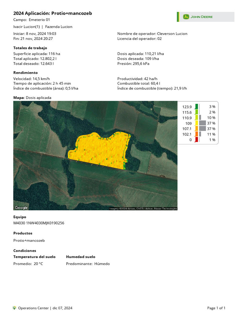Click the 10 % legend percentage
235x313 pixels.
211,118
